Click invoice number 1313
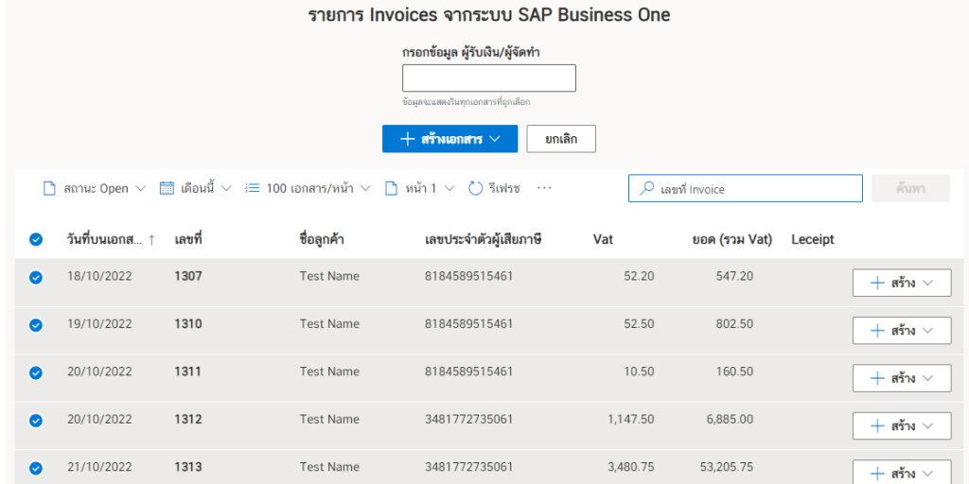 tap(188, 467)
